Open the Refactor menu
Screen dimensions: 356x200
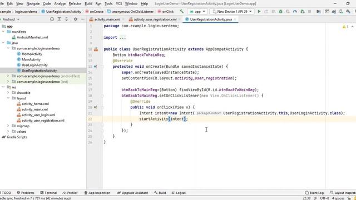(75, 4)
